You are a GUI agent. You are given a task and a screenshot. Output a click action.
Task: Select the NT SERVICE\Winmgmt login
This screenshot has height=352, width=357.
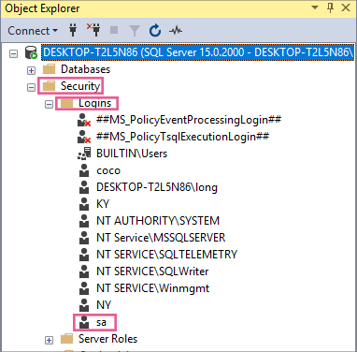point(152,288)
